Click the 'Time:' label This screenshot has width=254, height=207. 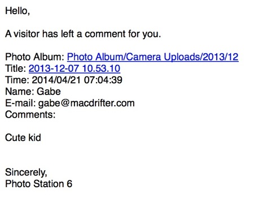click(17, 80)
